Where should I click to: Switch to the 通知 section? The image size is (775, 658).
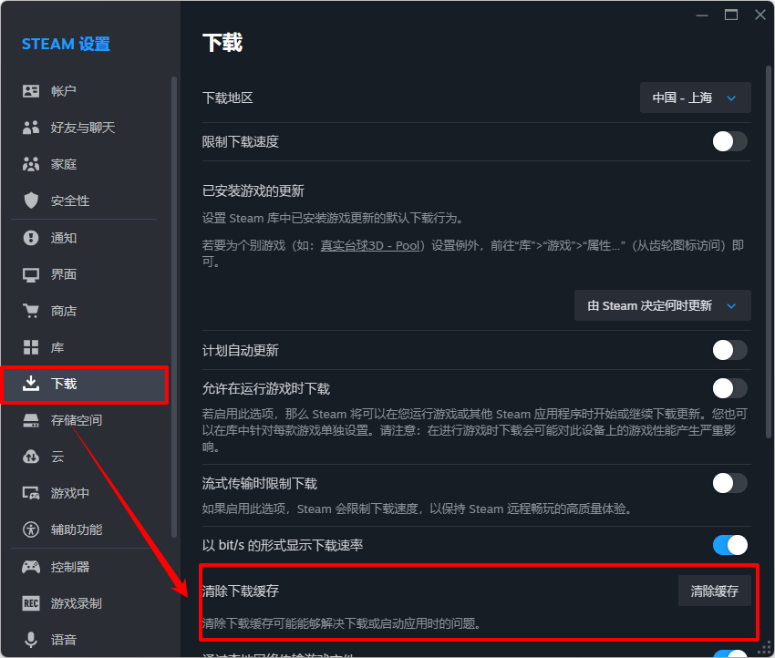pos(63,238)
